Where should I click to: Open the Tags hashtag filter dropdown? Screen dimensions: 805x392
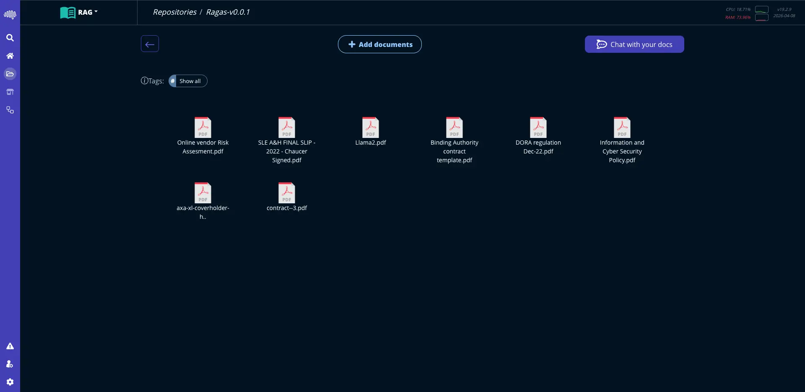172,80
